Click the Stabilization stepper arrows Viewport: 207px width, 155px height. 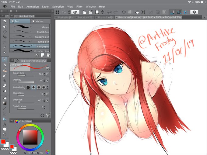[x=44, y=107]
